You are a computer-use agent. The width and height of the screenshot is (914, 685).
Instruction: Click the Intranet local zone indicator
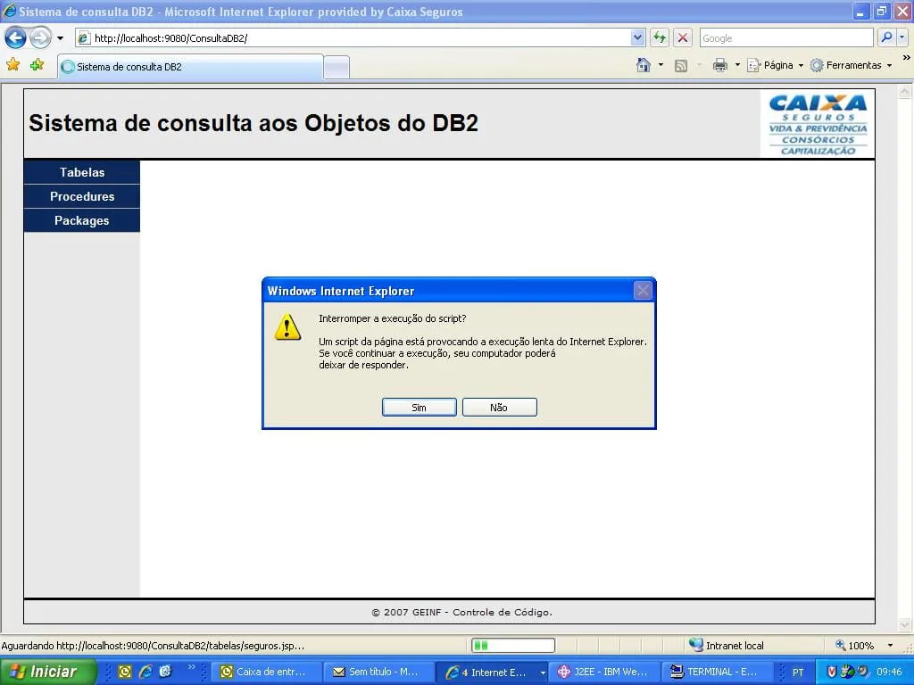pos(727,646)
